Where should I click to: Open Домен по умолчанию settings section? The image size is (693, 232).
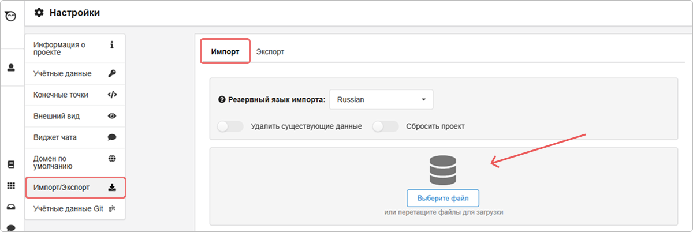[x=74, y=163]
